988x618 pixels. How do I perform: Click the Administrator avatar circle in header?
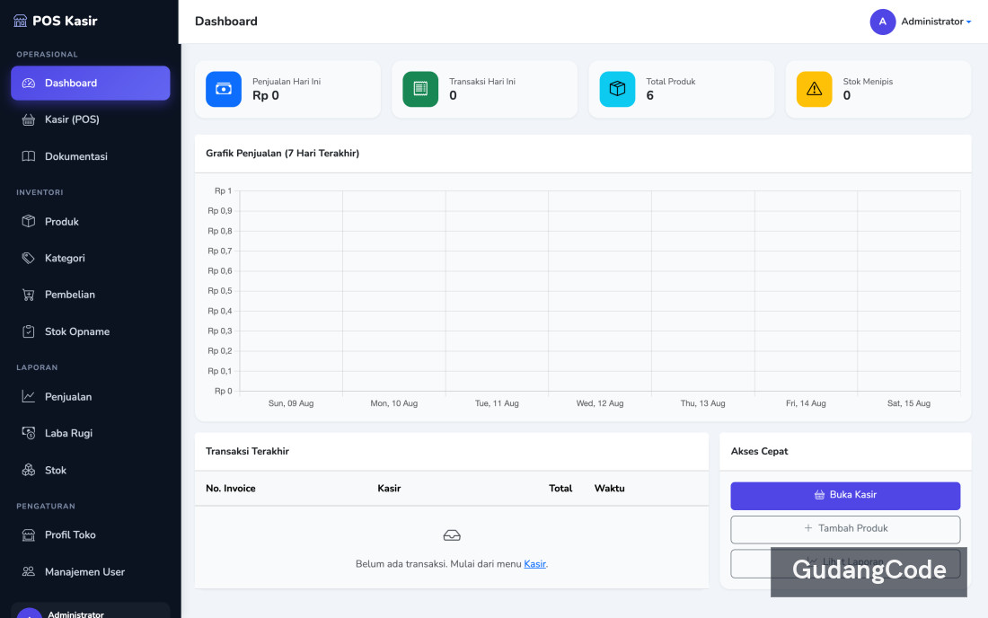coord(883,22)
